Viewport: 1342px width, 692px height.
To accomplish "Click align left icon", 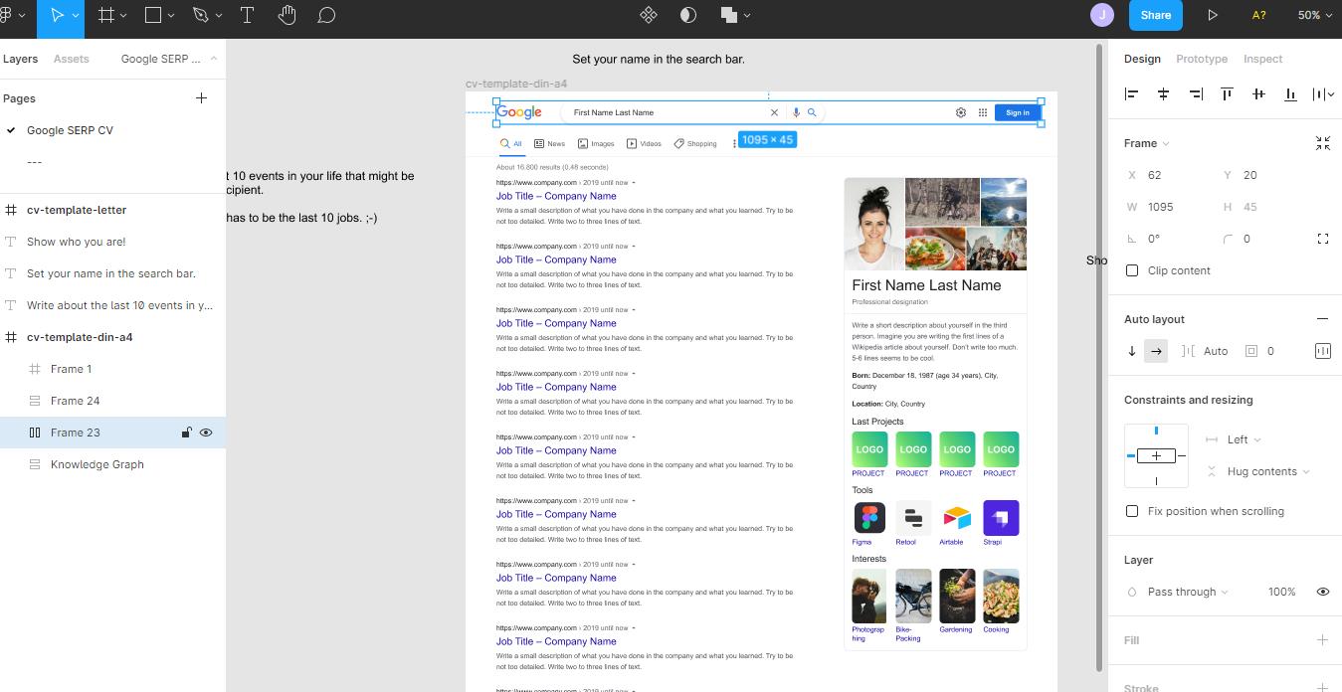I will coord(1131,93).
